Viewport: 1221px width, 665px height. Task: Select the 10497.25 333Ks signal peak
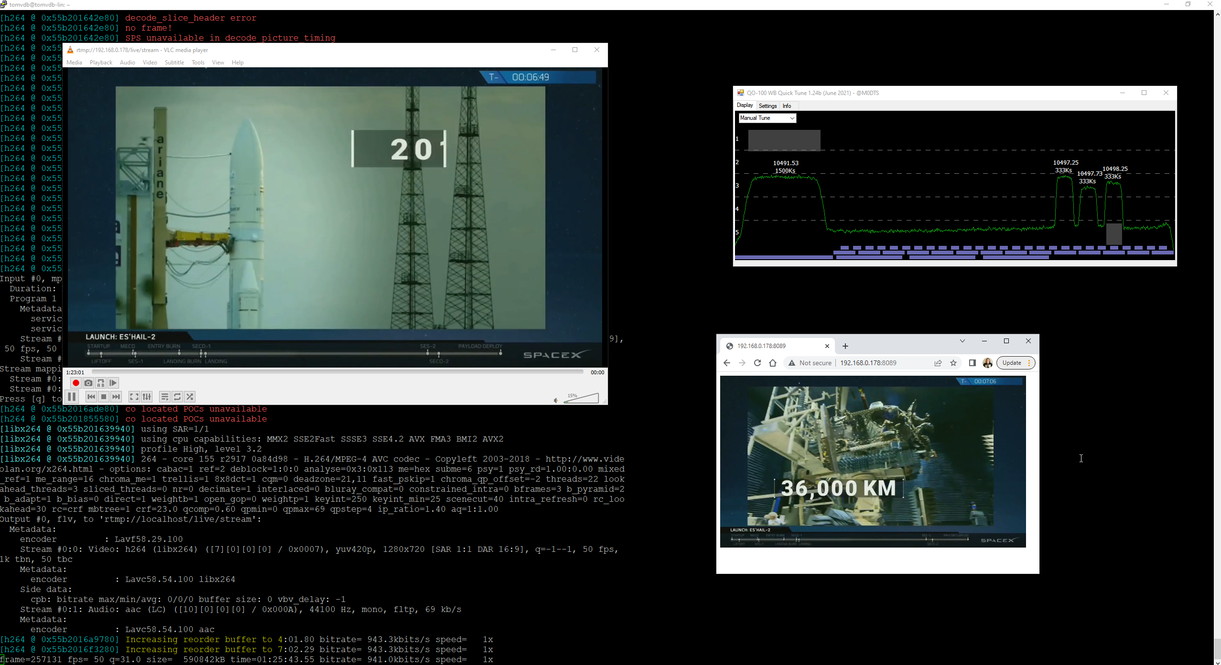tap(1065, 167)
